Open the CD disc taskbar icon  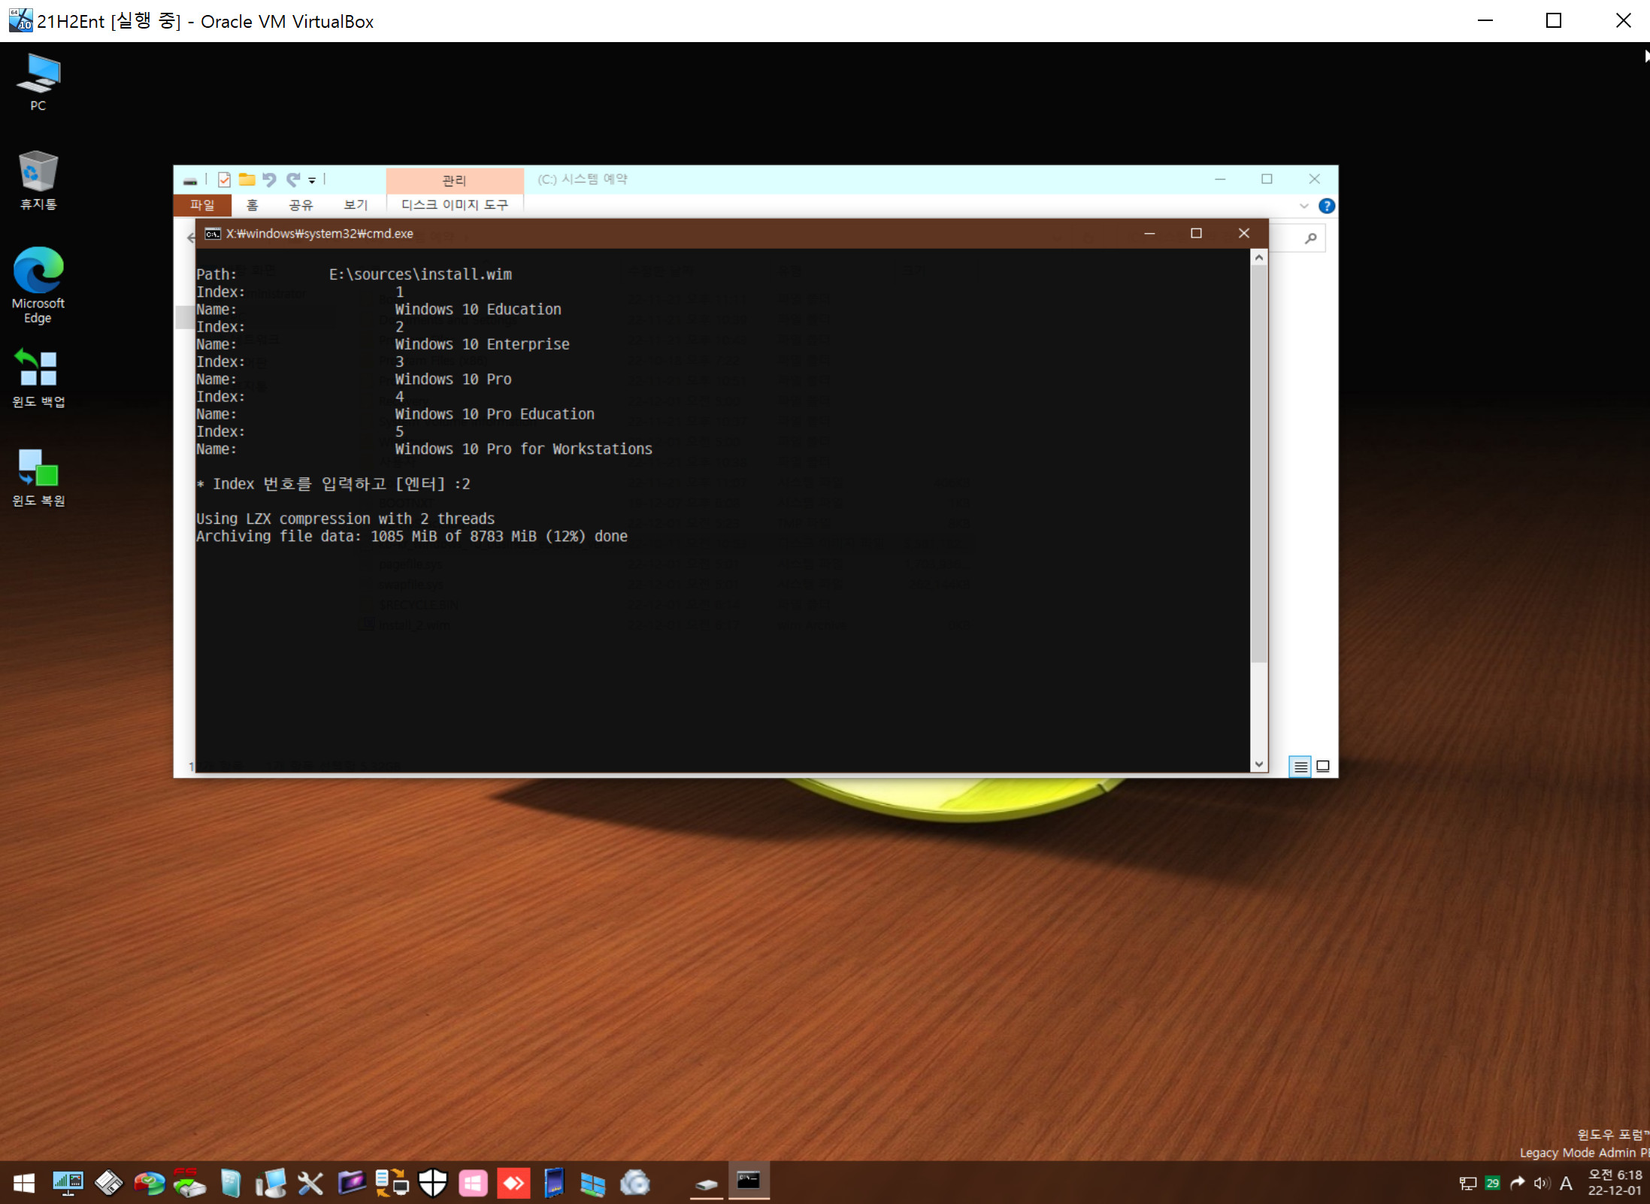[634, 1184]
